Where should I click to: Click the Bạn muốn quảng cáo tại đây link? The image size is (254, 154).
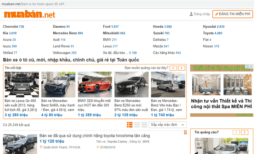[x=146, y=68]
